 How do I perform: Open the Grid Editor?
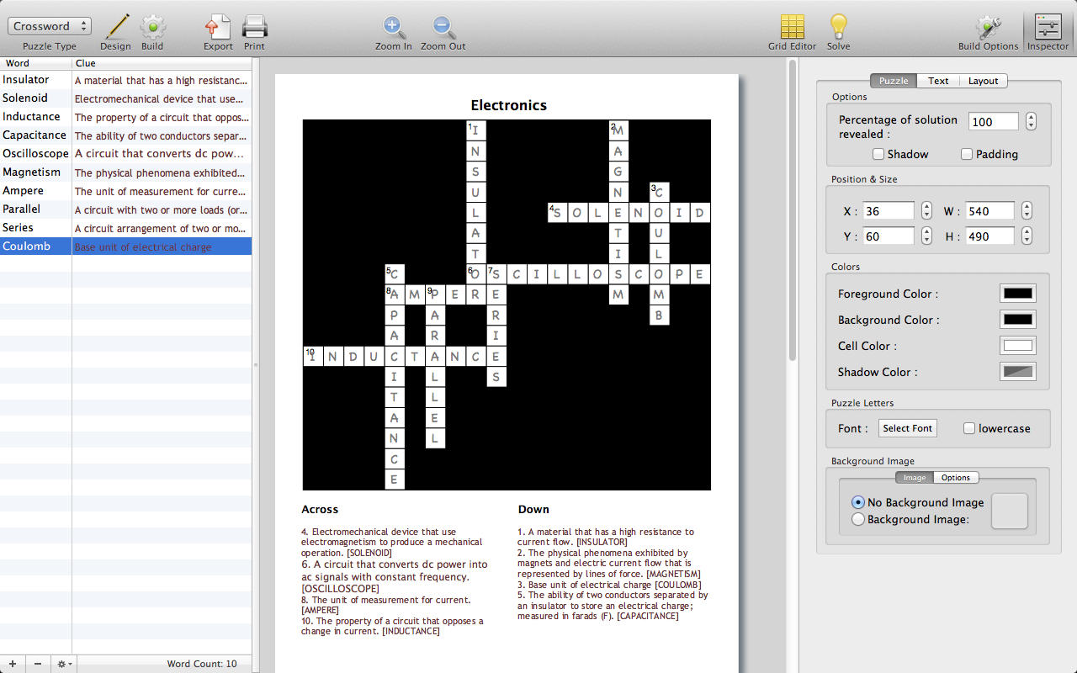point(792,27)
